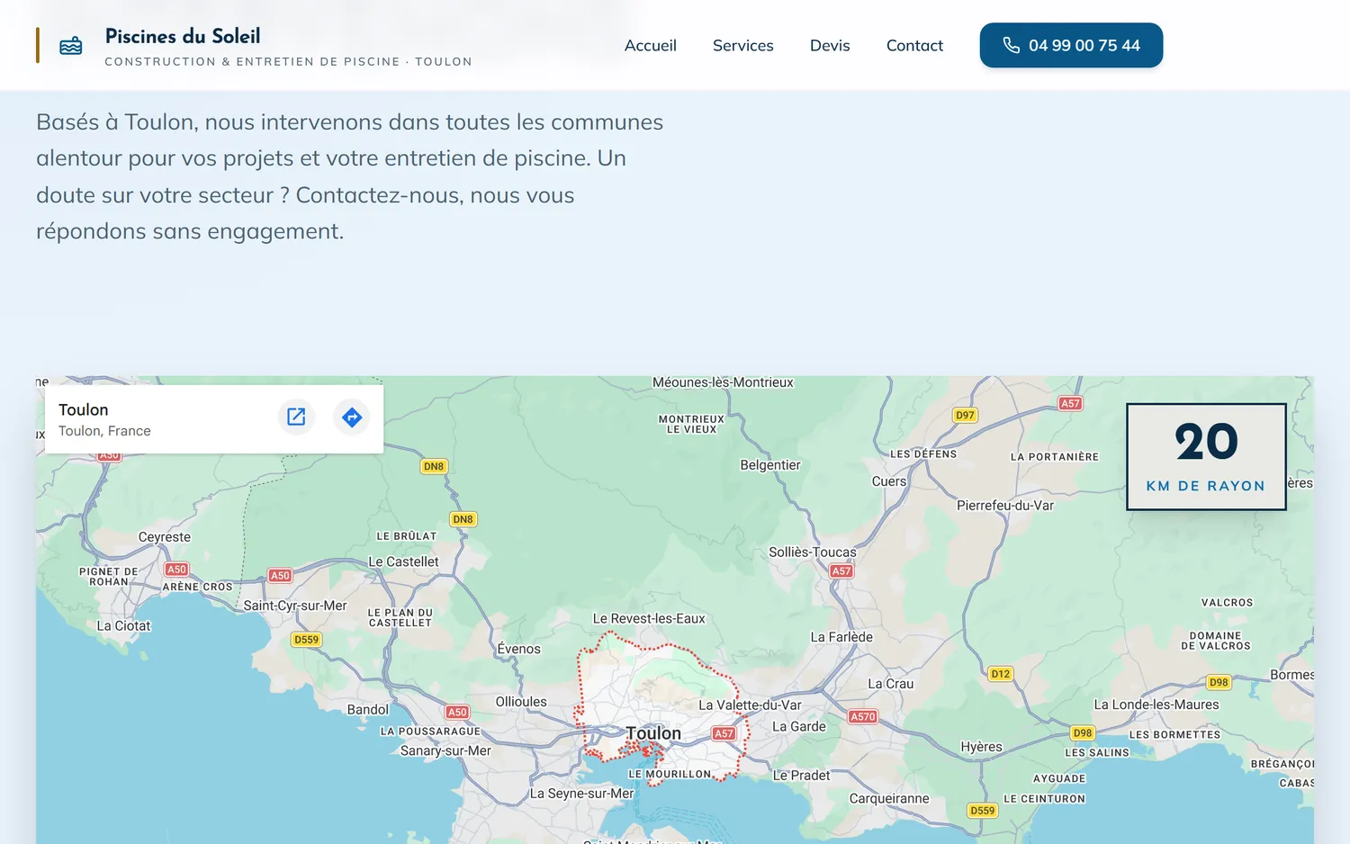Click La Farlède label on the map
The image size is (1350, 844).
(x=841, y=637)
